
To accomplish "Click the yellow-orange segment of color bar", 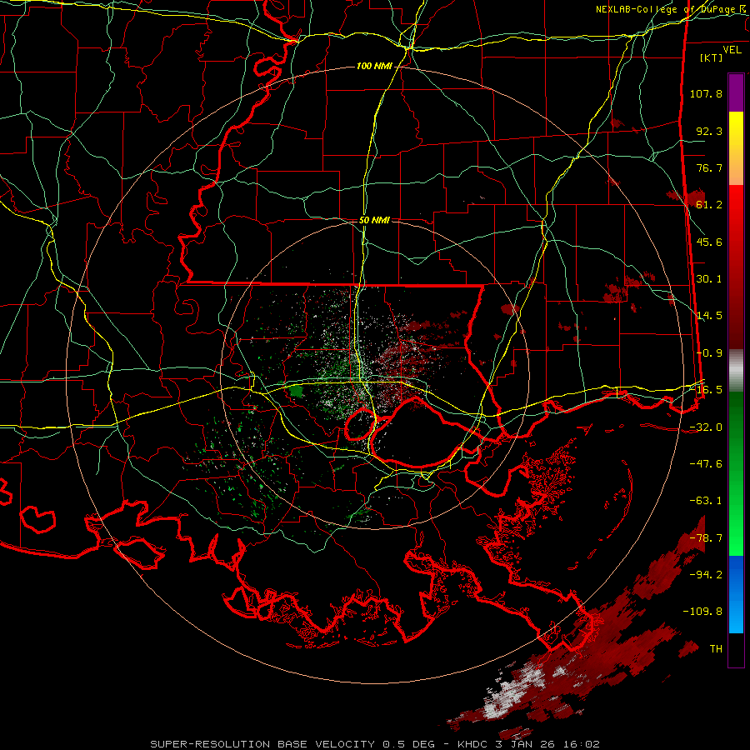I will (x=736, y=148).
